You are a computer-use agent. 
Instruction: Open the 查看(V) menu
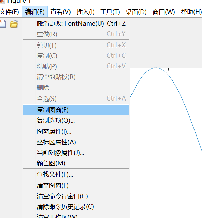coord(60,12)
